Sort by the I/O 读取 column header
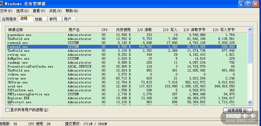Image resolution: width=261 pixels, height=126 pixels. (143, 30)
